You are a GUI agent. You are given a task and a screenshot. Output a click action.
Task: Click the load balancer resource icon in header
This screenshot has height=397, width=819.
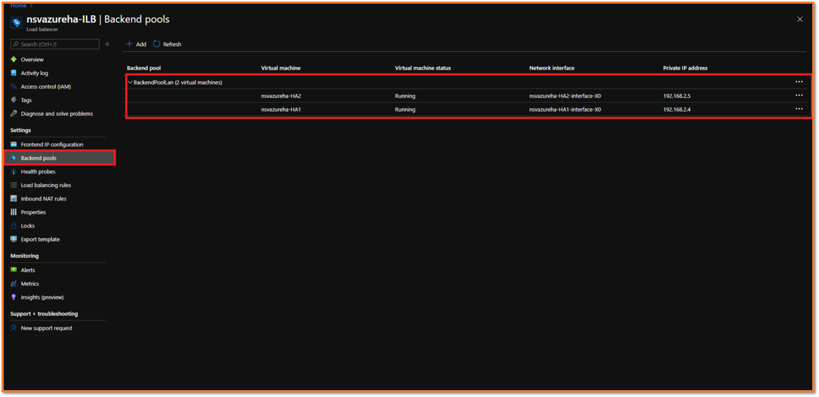(x=16, y=23)
